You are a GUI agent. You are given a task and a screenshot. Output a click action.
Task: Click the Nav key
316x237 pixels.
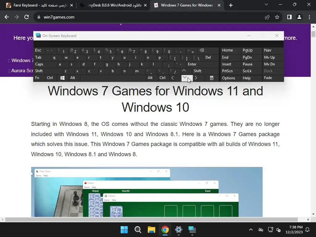[273, 50]
